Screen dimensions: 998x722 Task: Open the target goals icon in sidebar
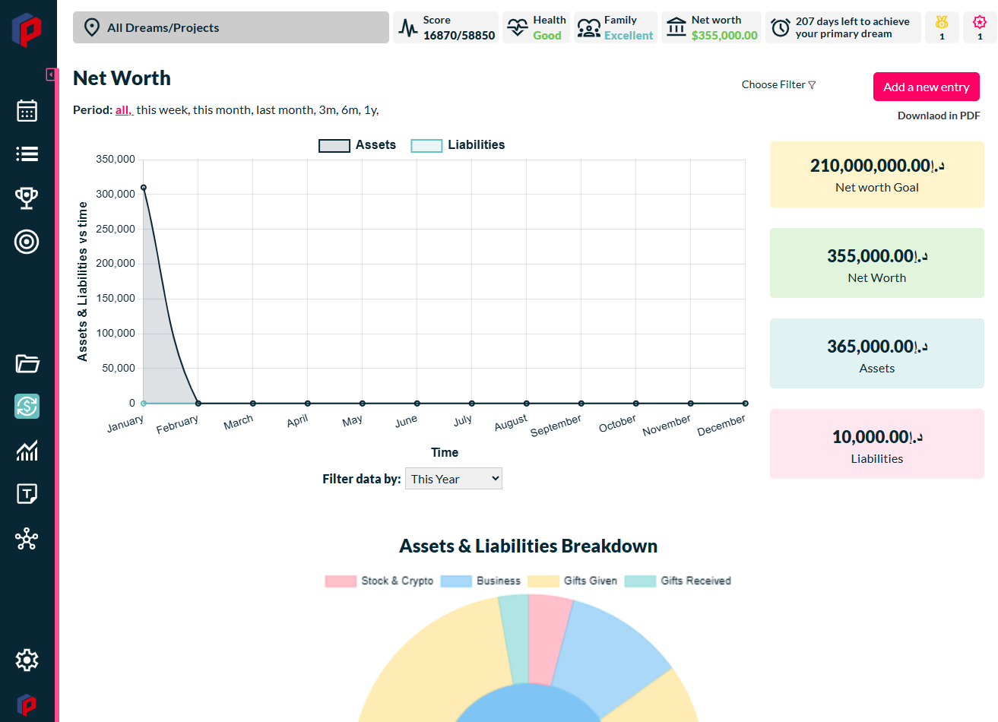pos(27,242)
